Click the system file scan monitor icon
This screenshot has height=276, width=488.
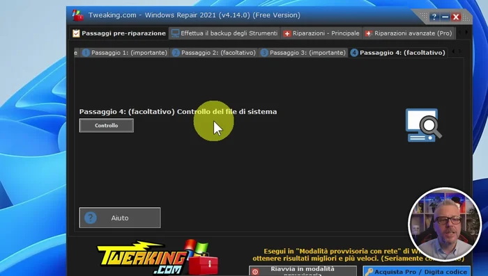coord(423,125)
